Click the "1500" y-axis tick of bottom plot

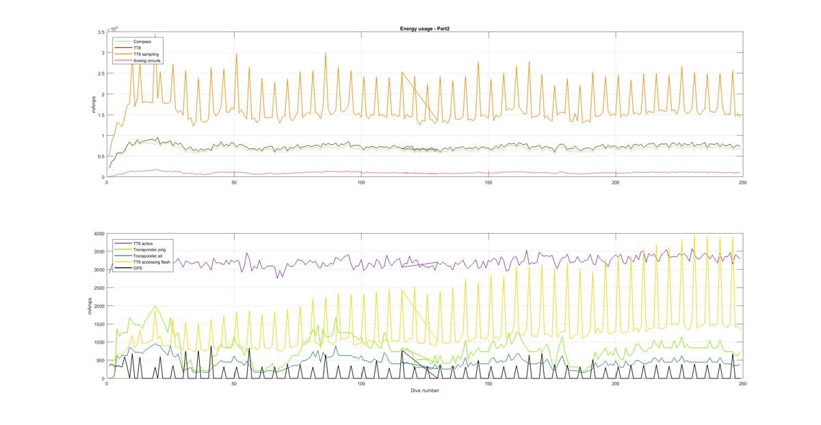point(99,324)
